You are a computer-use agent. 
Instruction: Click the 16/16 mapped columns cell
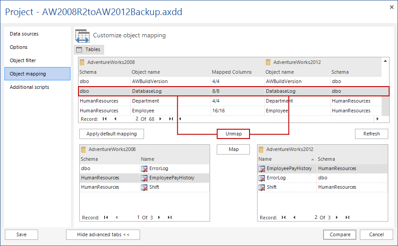[x=237, y=111]
